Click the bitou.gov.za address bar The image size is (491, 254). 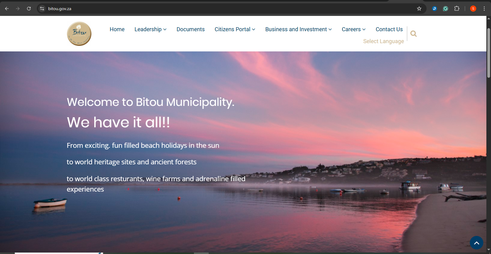coord(215,9)
